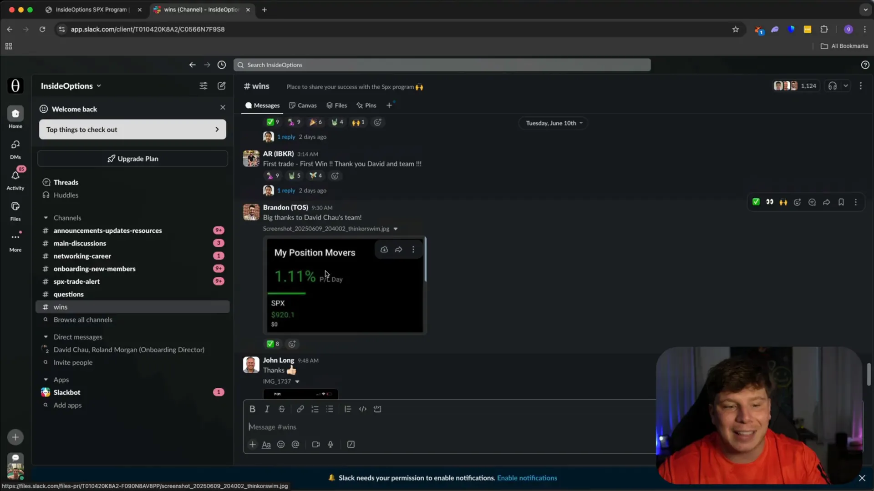
Task: Toggle party popper reaction with count 6
Action: click(x=315, y=122)
